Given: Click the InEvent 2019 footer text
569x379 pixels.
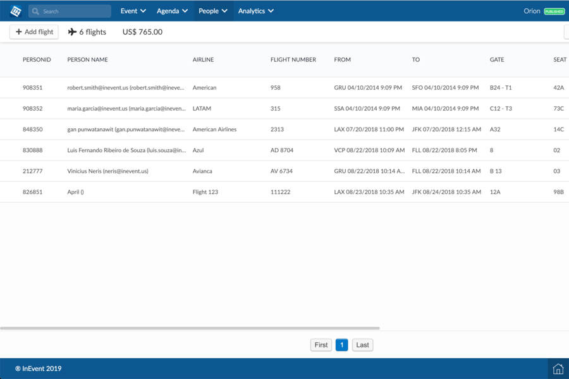Looking at the screenshot, I should coord(39,368).
